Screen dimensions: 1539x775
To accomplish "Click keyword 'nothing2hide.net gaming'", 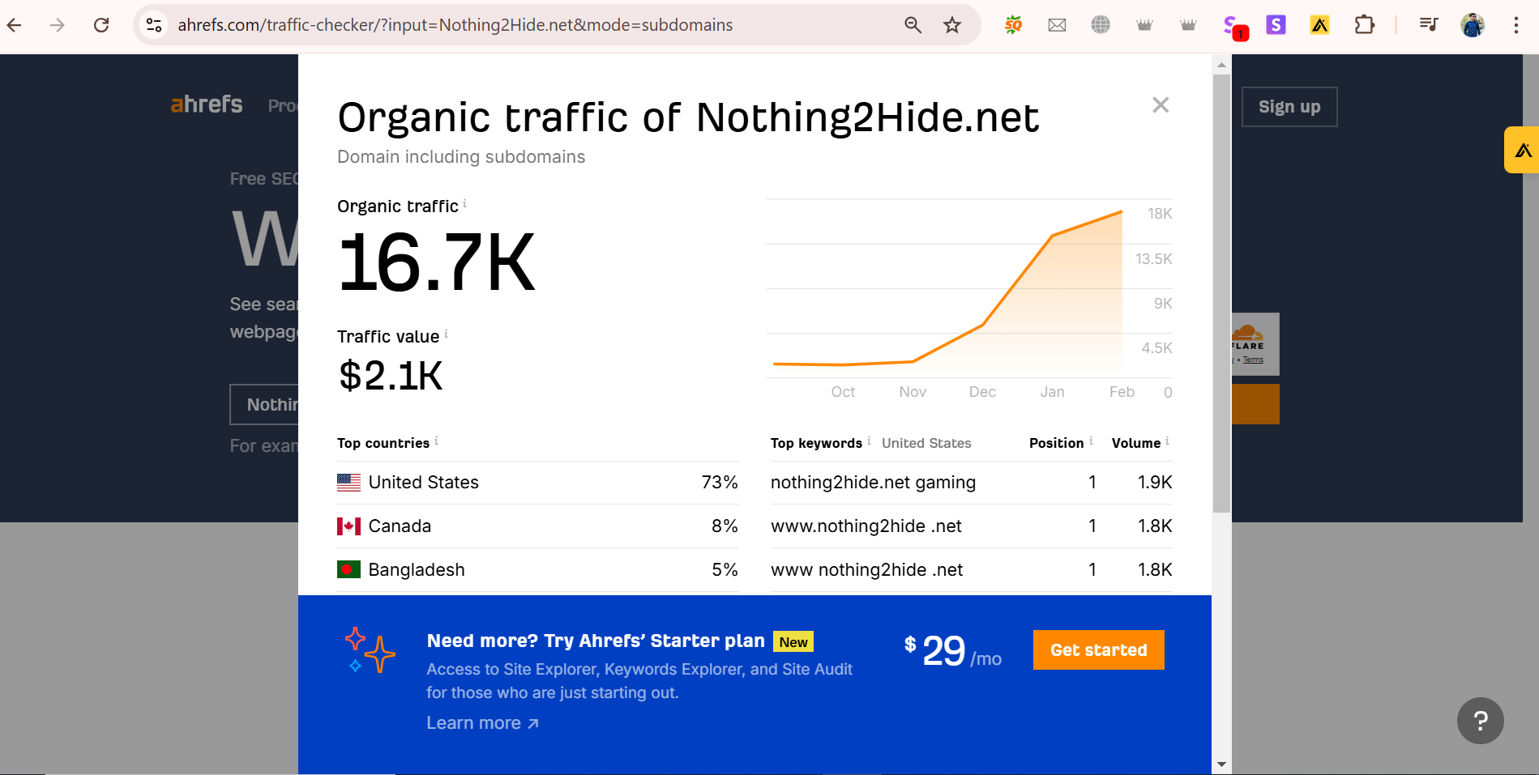I will pyautogui.click(x=873, y=483).
